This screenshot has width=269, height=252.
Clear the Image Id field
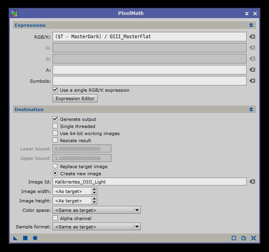(x=252, y=182)
